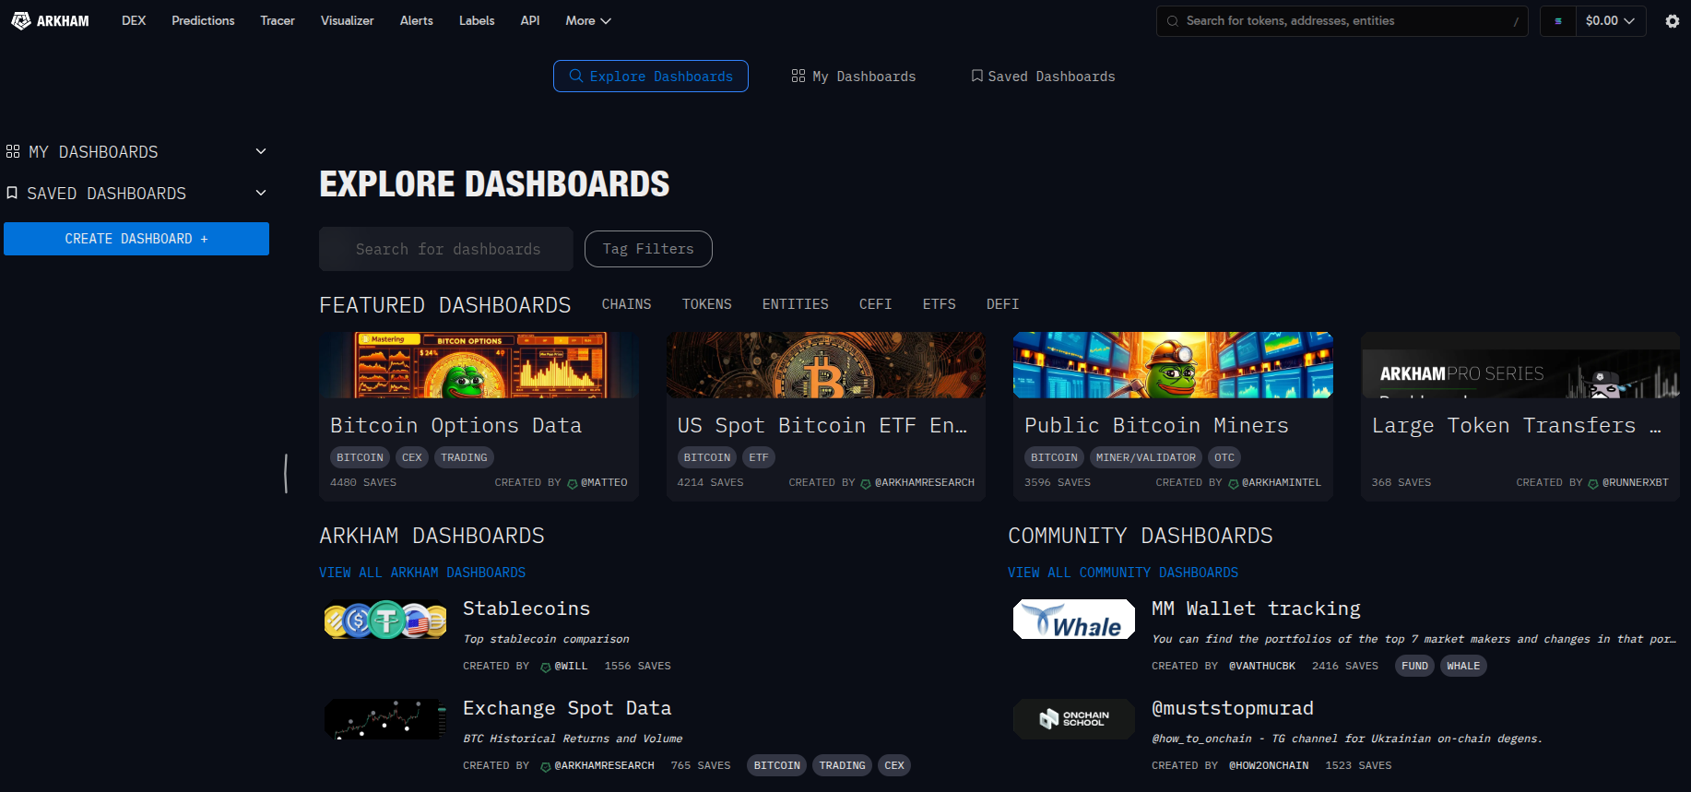
Task: Click the ETF tag on US Spot Bitcoin card
Action: pyautogui.click(x=759, y=457)
